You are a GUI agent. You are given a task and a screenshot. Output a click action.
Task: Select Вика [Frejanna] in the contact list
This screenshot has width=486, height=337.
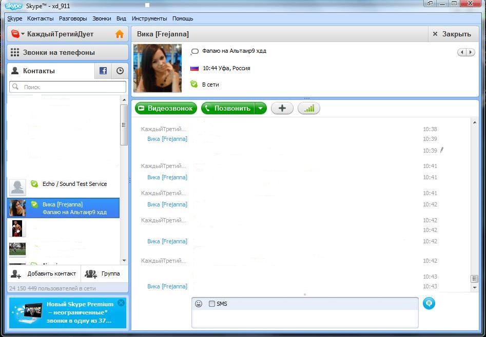[x=63, y=208]
